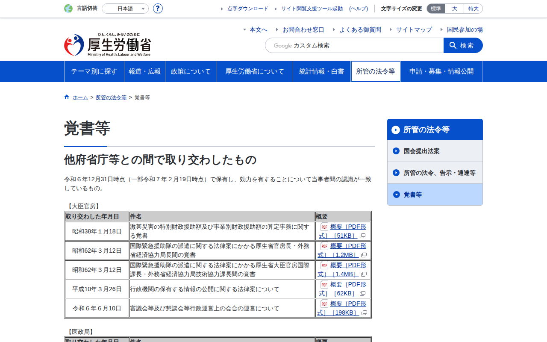Open the 統計情報・白書 menu
Image resolution: width=547 pixels, height=342 pixels.
322,71
